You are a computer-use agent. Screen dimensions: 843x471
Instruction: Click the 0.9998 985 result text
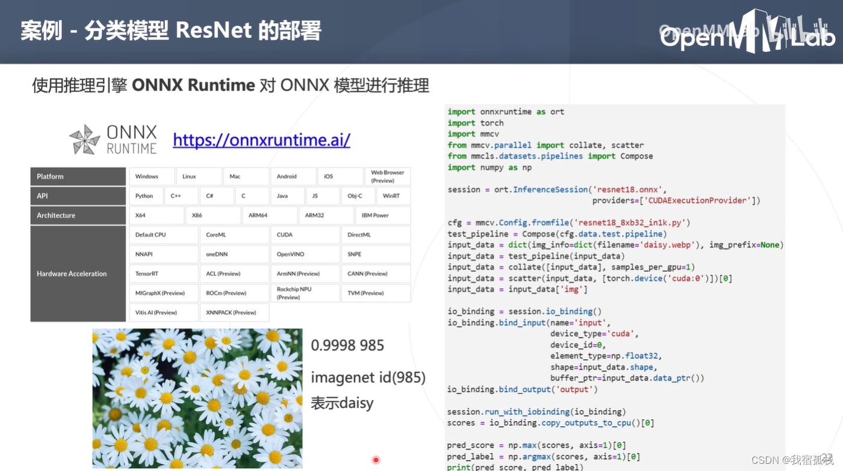point(347,346)
